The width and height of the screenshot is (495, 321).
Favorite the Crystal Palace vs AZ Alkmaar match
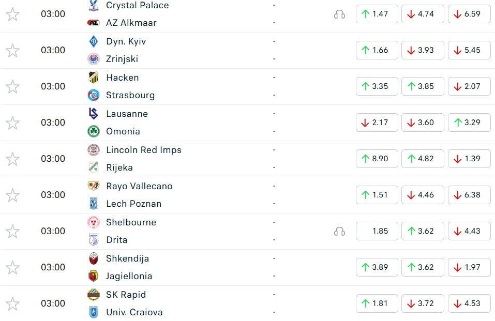click(12, 14)
